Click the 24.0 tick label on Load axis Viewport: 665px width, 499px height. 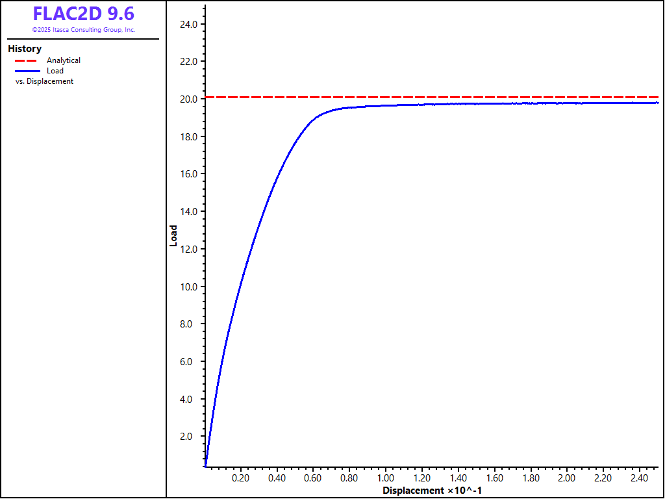[188, 25]
